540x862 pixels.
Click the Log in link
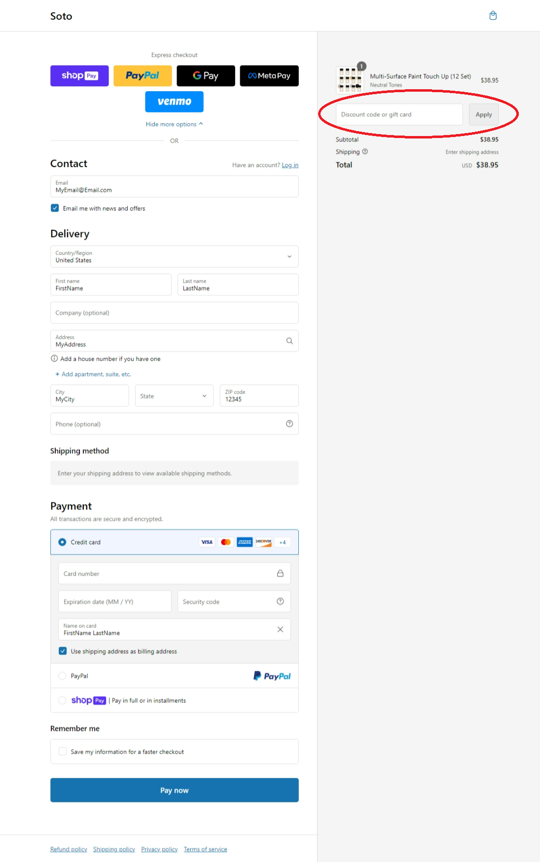290,165
